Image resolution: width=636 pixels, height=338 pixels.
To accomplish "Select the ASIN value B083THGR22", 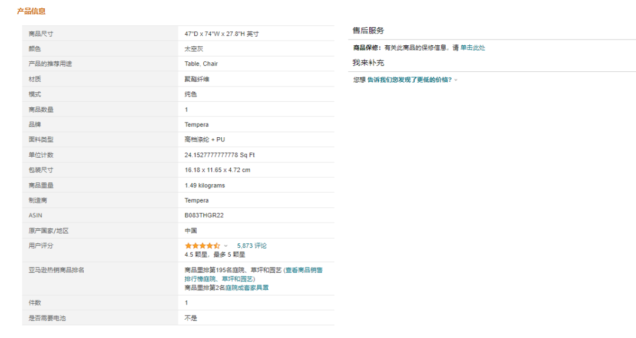I will point(204,216).
